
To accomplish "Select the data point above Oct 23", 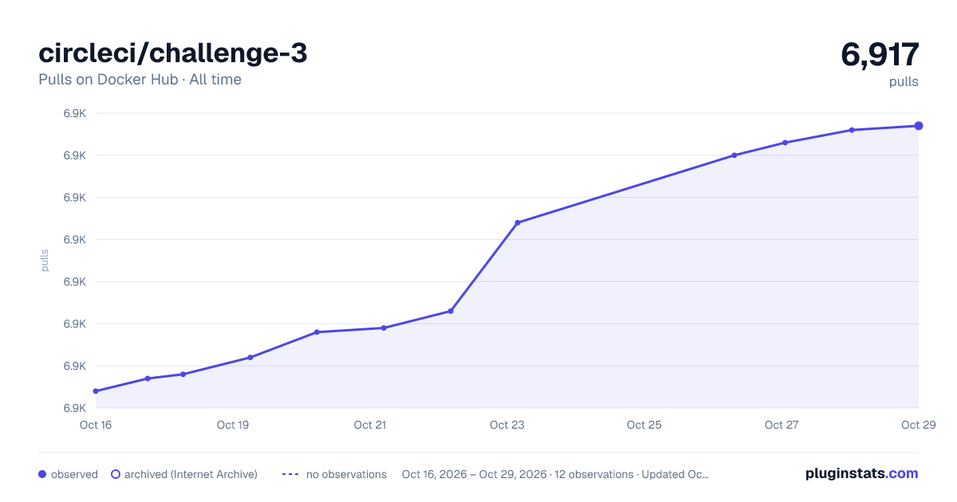I will tap(518, 222).
